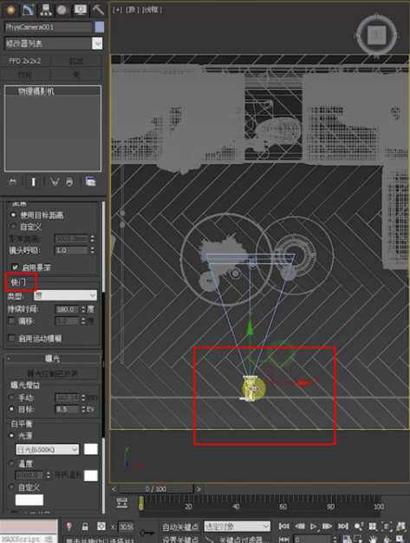The width and height of the screenshot is (410, 543).
Task: Uncheck the 启用景深 checkbox
Action: click(x=15, y=267)
